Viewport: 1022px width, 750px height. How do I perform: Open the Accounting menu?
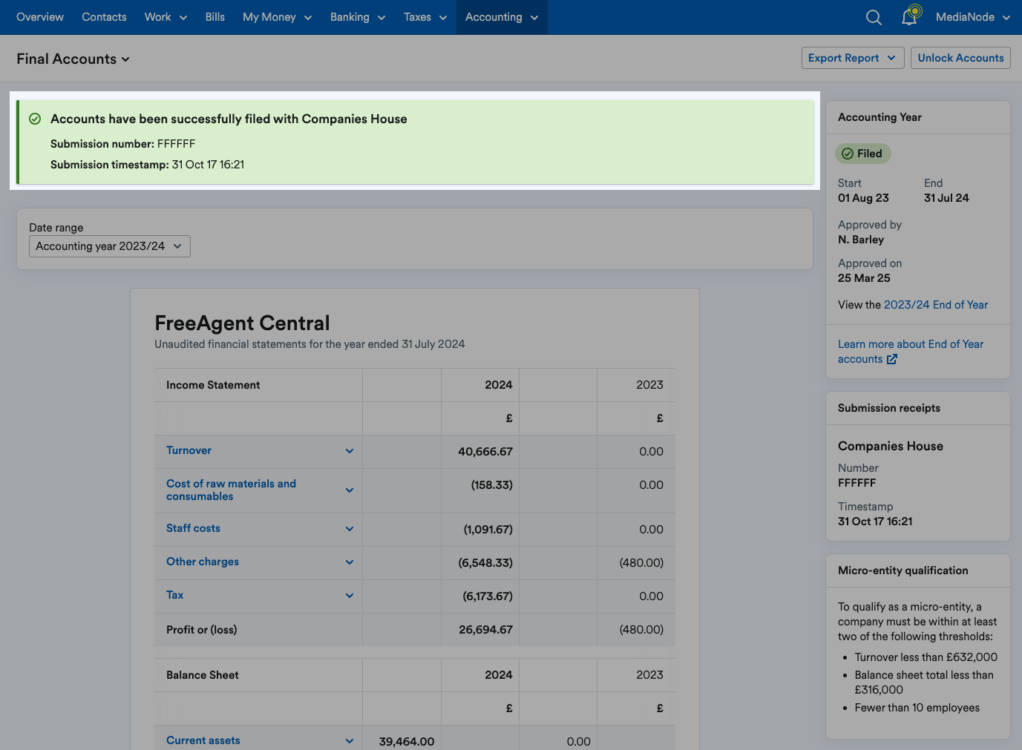click(502, 17)
